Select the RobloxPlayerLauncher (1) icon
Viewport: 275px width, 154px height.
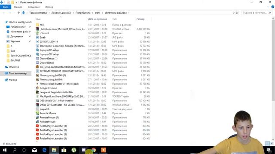click(x=37, y=126)
